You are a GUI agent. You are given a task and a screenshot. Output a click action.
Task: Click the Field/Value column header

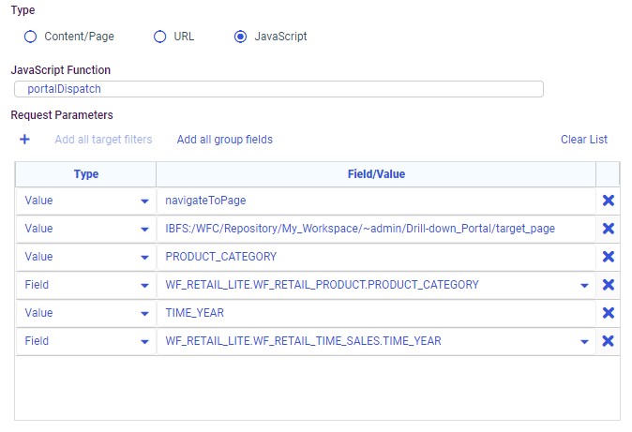[x=376, y=174]
